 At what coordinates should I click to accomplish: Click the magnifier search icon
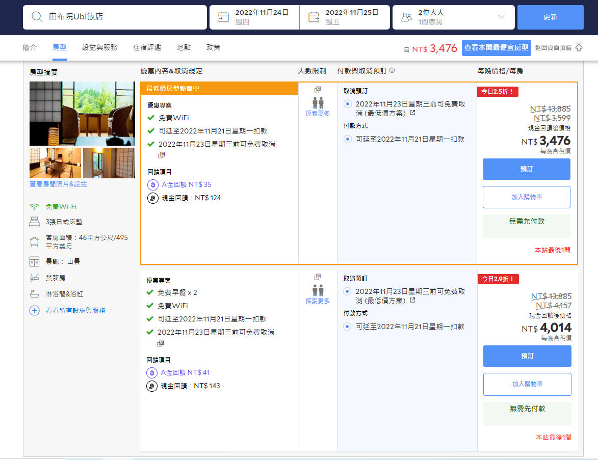(36, 17)
